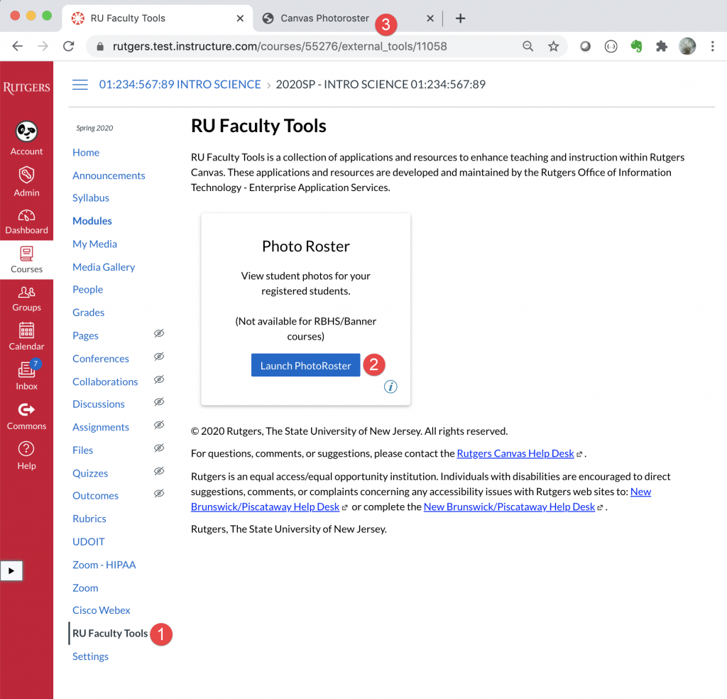Click the browser forward arrow

pos(43,46)
